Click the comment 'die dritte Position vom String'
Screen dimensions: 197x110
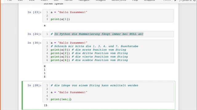click(100, 53)
